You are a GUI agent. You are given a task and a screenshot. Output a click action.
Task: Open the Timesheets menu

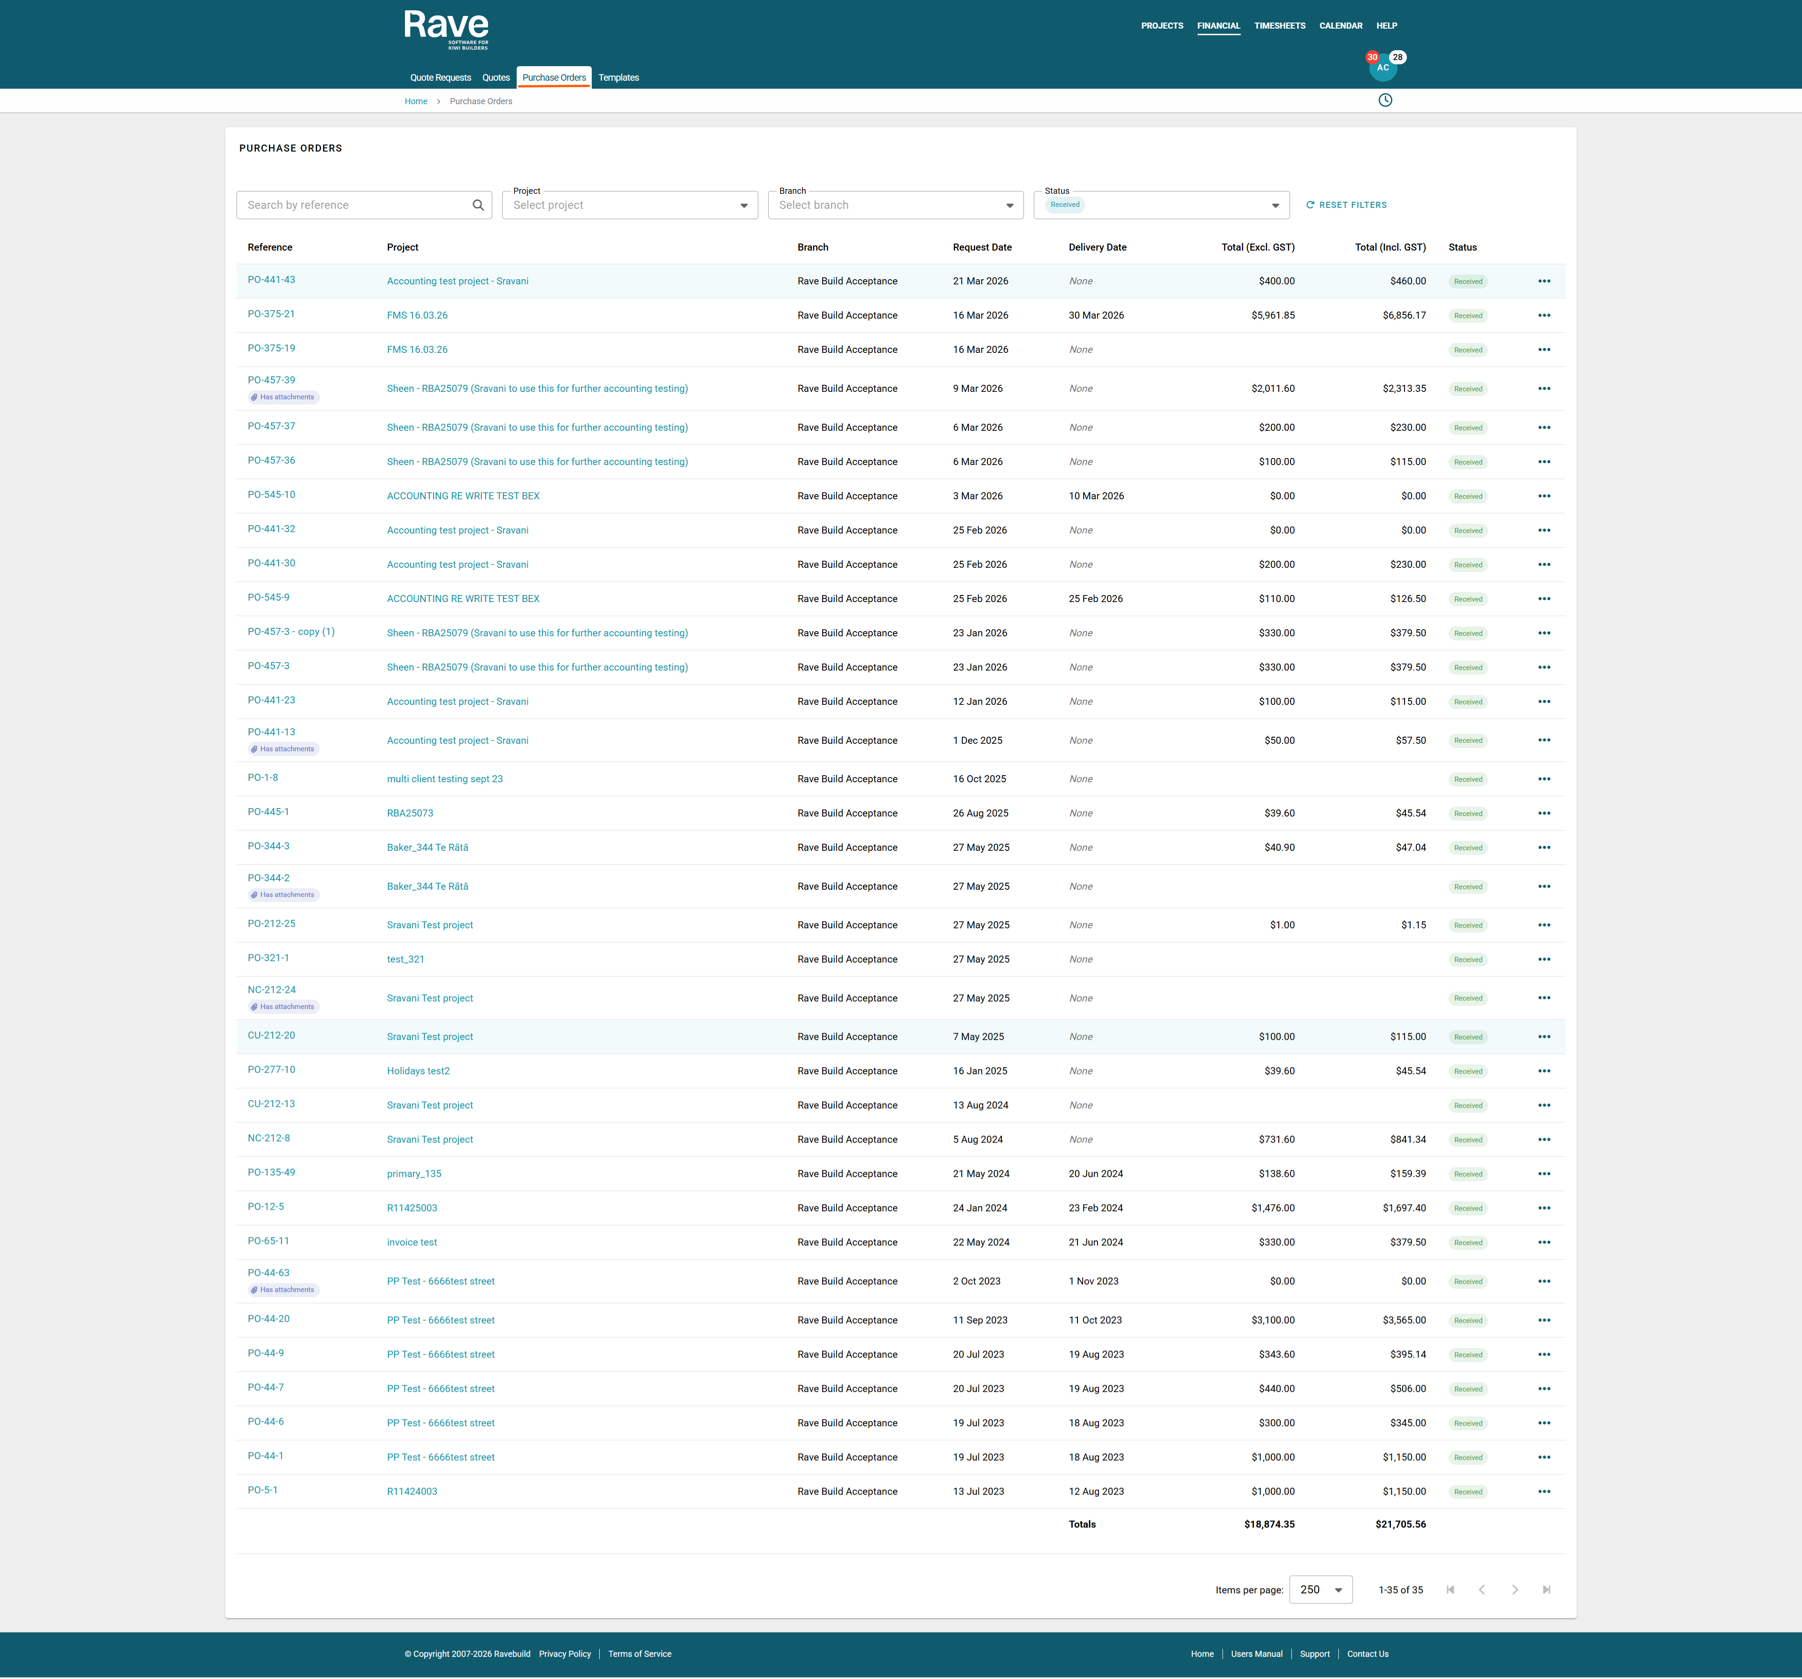(1279, 25)
